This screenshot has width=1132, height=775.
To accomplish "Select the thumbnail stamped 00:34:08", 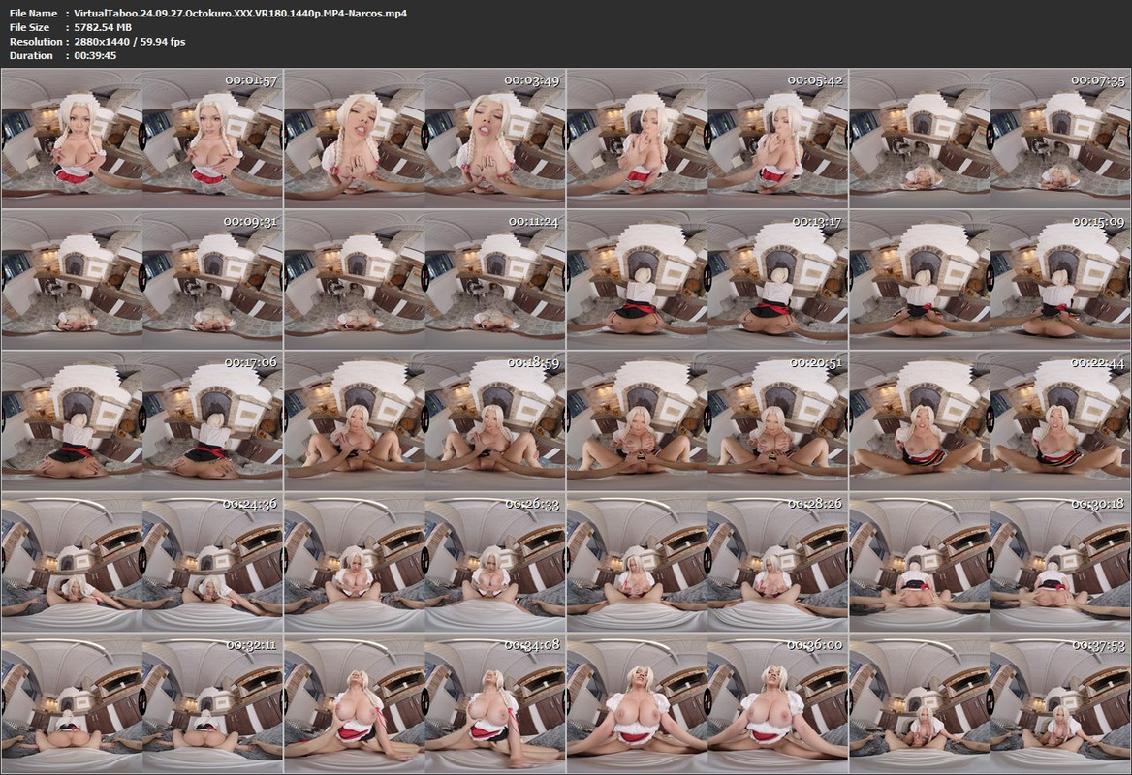I will coord(424,702).
